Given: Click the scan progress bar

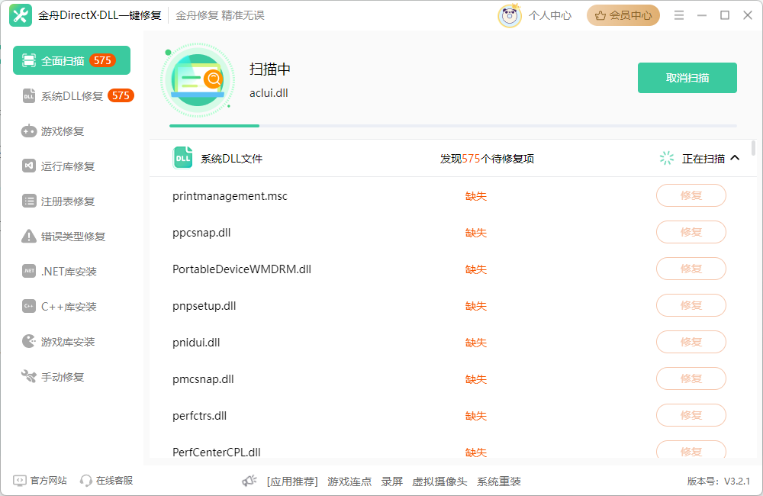Looking at the screenshot, I should [452, 125].
